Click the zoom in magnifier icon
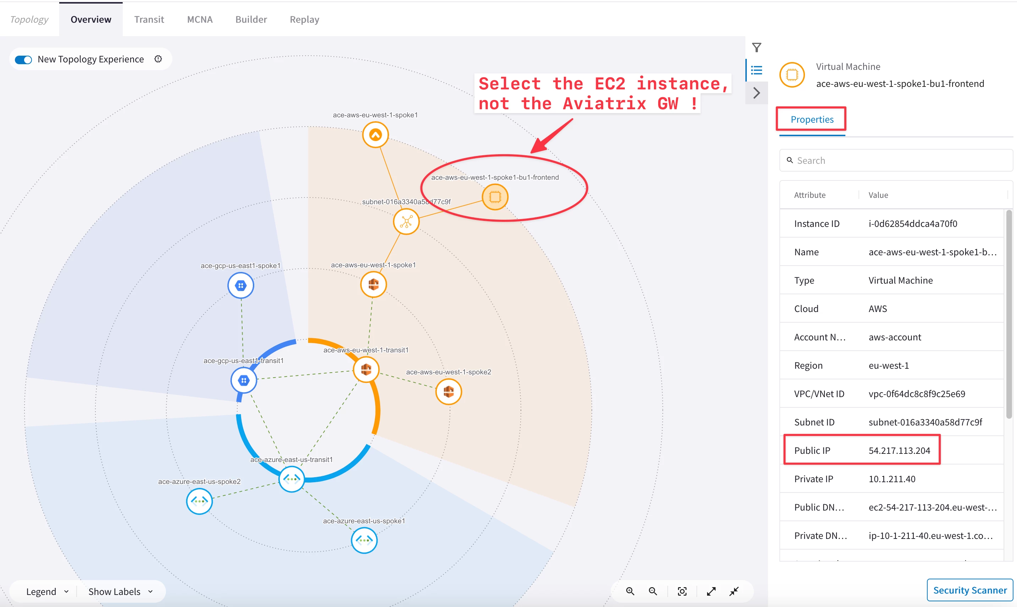The image size is (1017, 607). [x=630, y=591]
